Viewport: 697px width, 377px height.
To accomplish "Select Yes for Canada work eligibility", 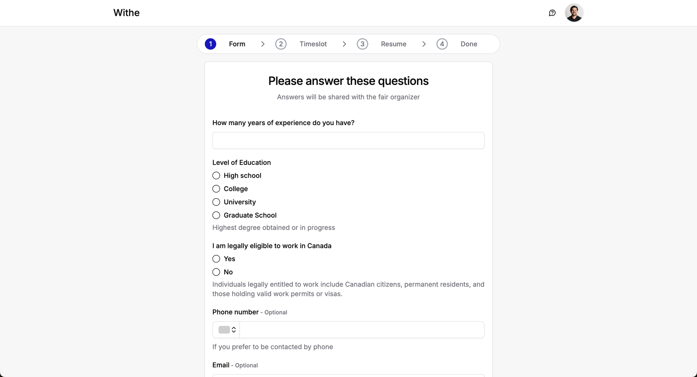I will click(216, 259).
